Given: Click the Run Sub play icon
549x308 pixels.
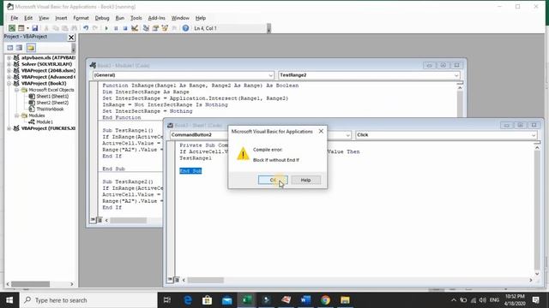Looking at the screenshot, I should tap(106, 28).
